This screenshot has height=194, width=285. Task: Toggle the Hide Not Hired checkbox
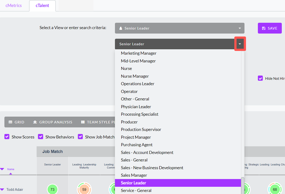[x=260, y=78]
